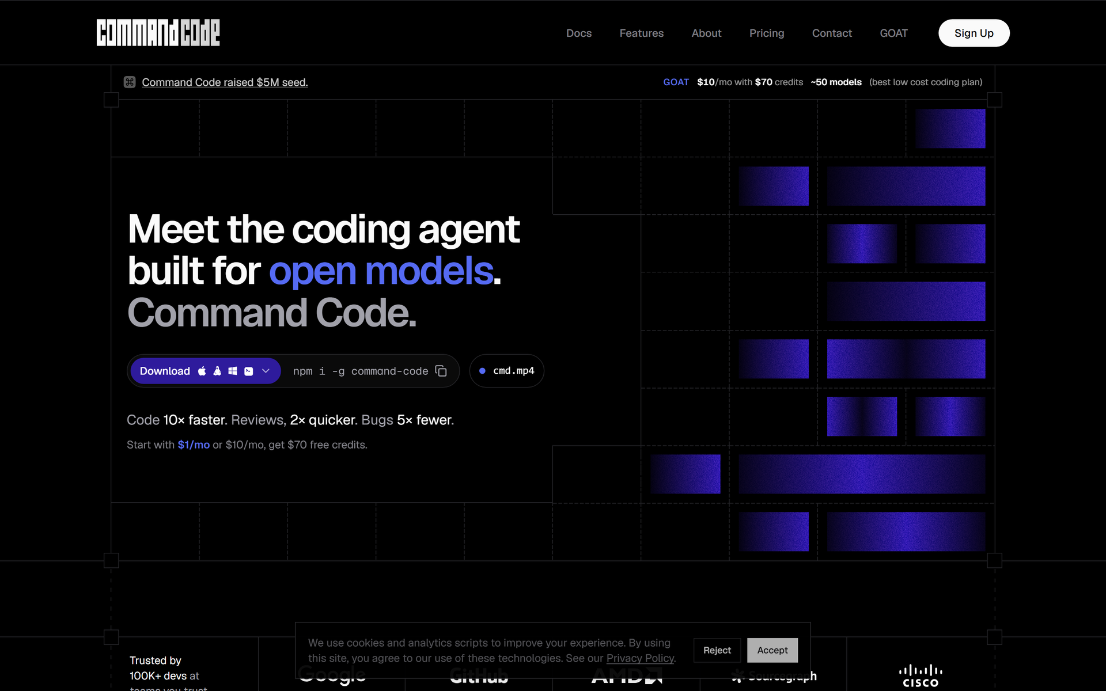Click "(best low cost coding plan)" text
The image size is (1106, 691).
pos(926,82)
